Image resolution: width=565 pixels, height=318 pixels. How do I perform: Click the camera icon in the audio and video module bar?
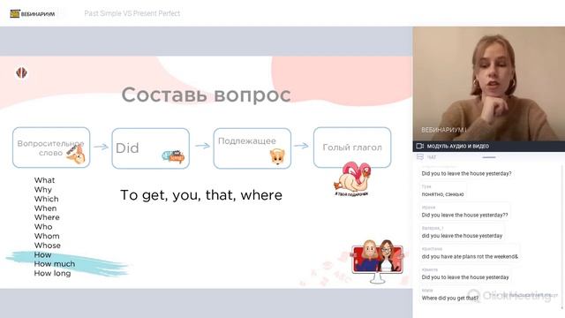point(420,146)
